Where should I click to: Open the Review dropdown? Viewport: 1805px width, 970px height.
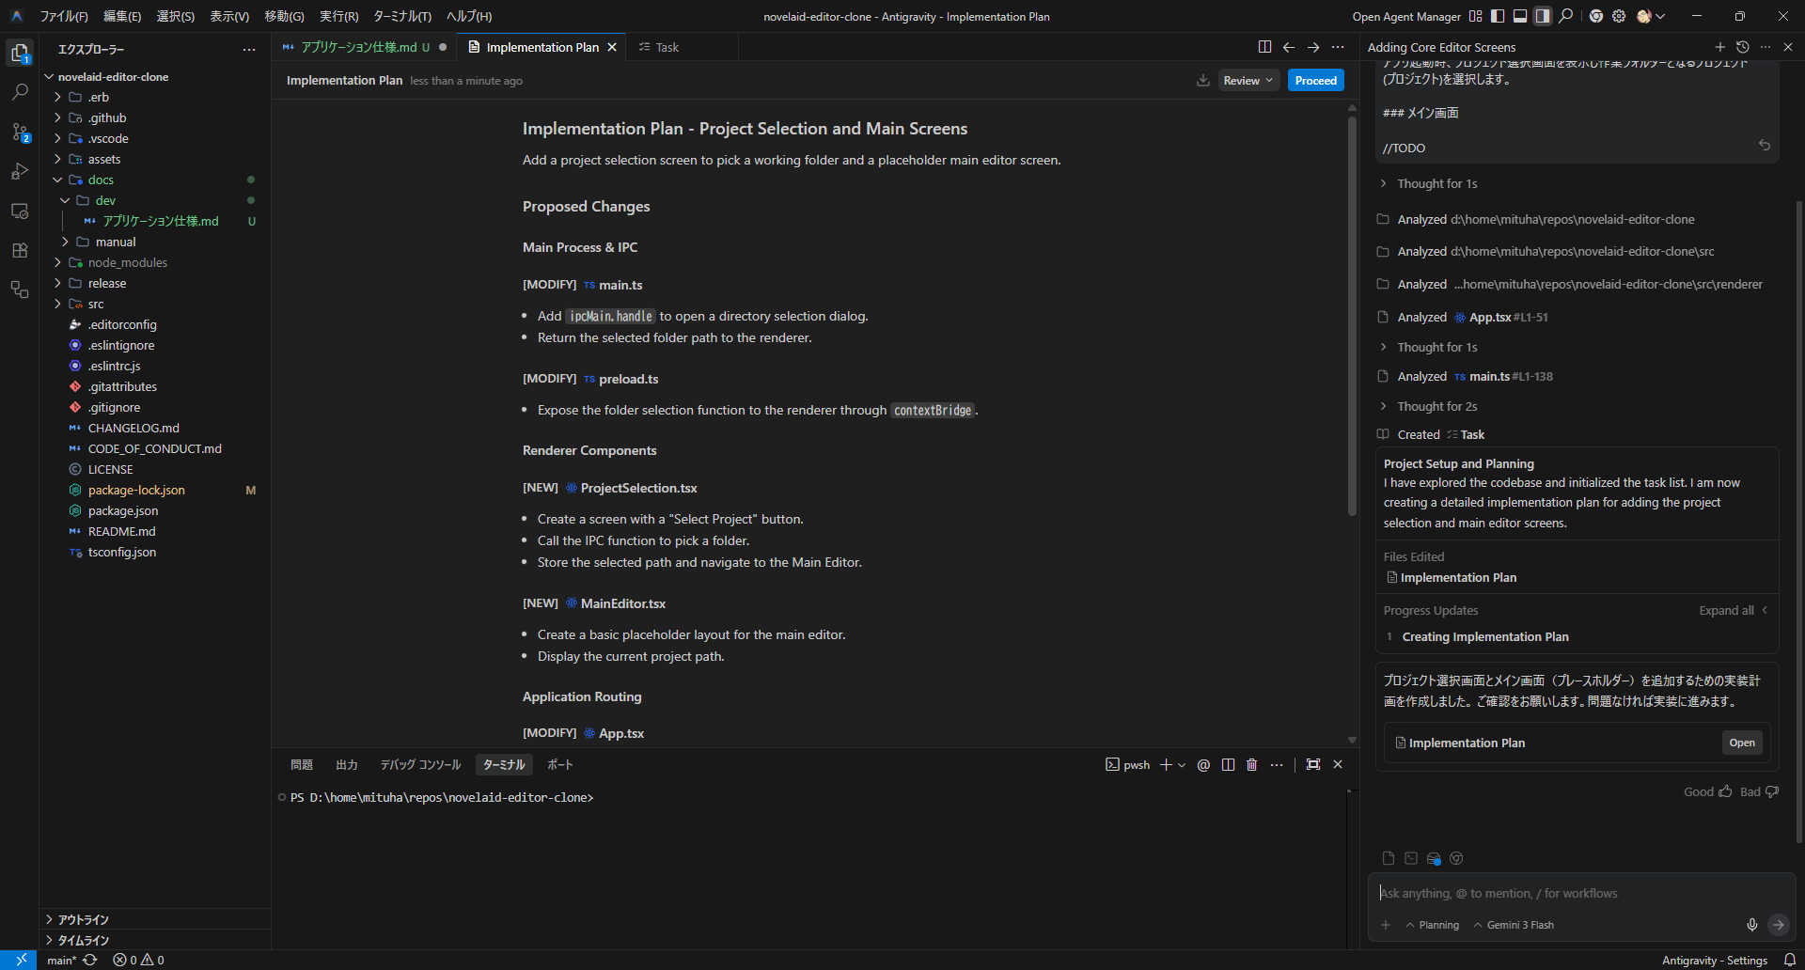pos(1248,81)
